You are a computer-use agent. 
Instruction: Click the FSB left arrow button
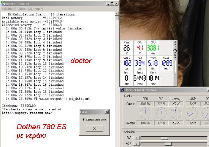coord(136,138)
